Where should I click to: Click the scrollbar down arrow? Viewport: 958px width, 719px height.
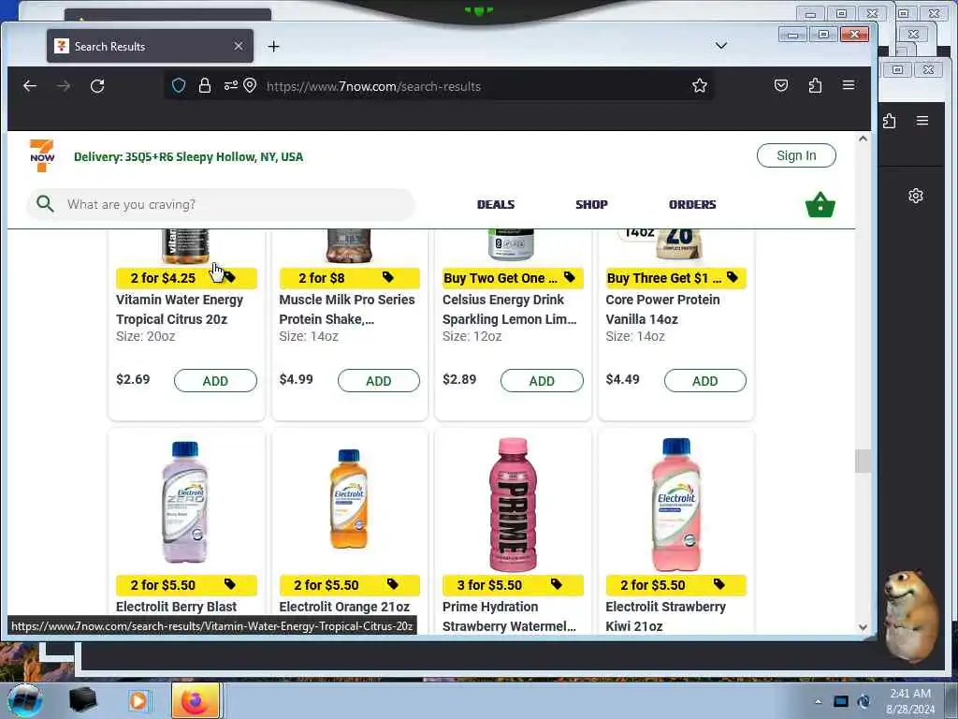pos(863,627)
